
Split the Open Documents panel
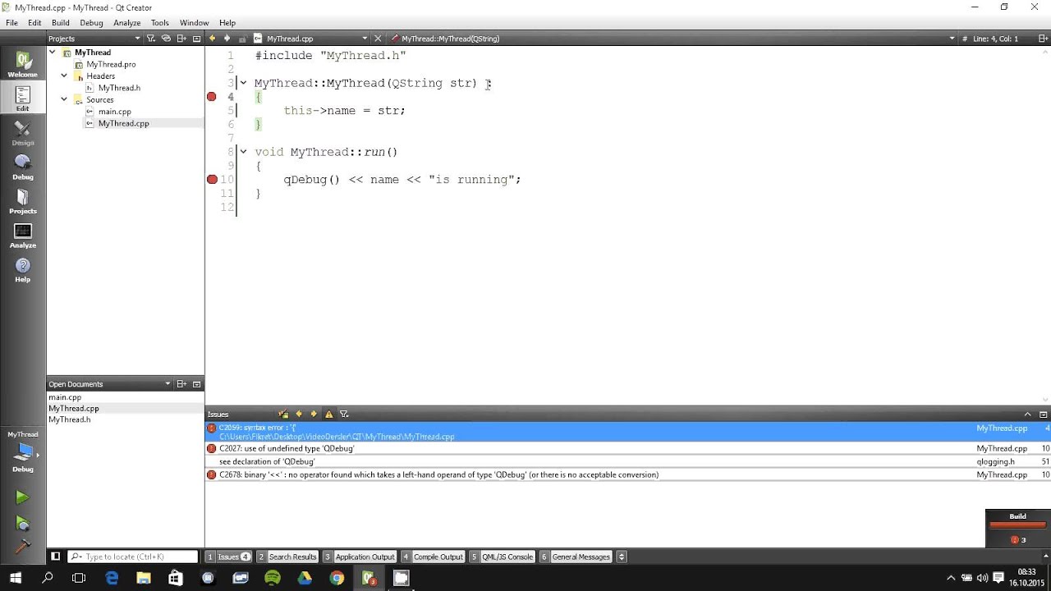coord(182,384)
